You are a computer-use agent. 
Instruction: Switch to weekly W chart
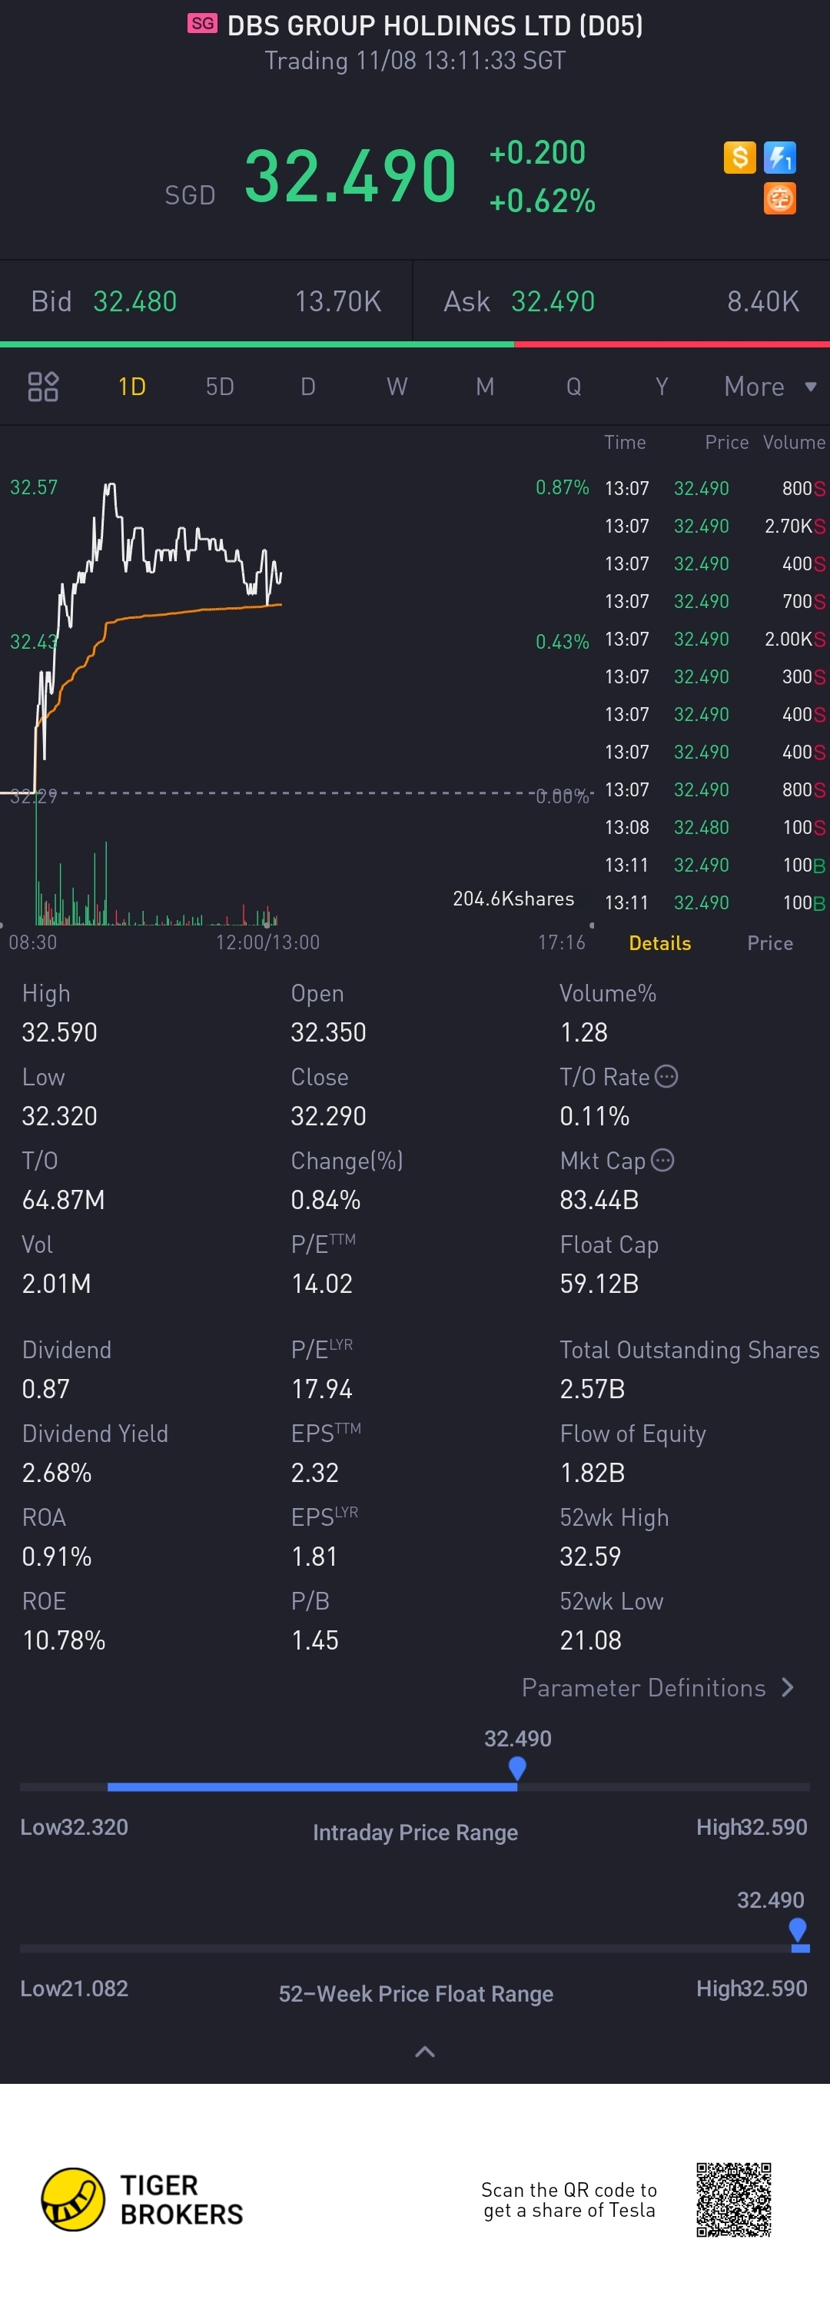tap(397, 387)
